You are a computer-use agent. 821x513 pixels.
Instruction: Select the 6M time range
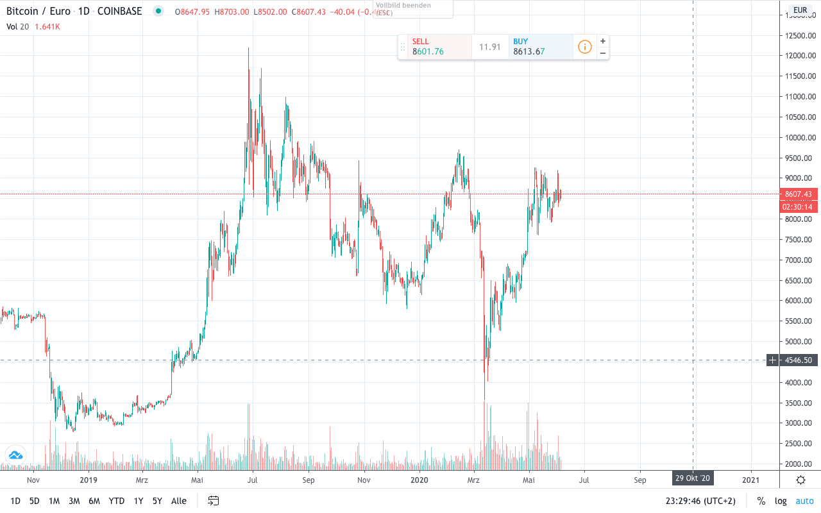point(94,501)
